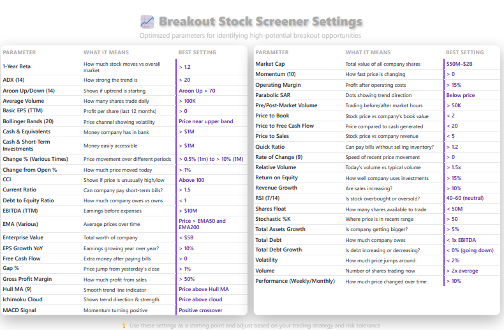Image resolution: width=504 pixels, height=330 pixels.
Task: Click the Aroon Up > 70 setting
Action: 197,91
